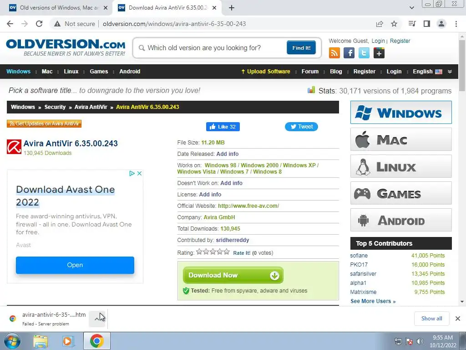
Task: Close the Old versions of Windows tab
Action: click(x=106, y=8)
